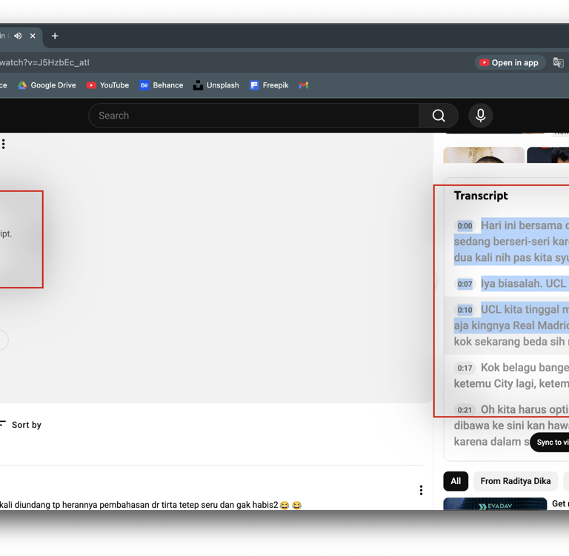
Task: Open a new tab with plus button
Action: 55,36
